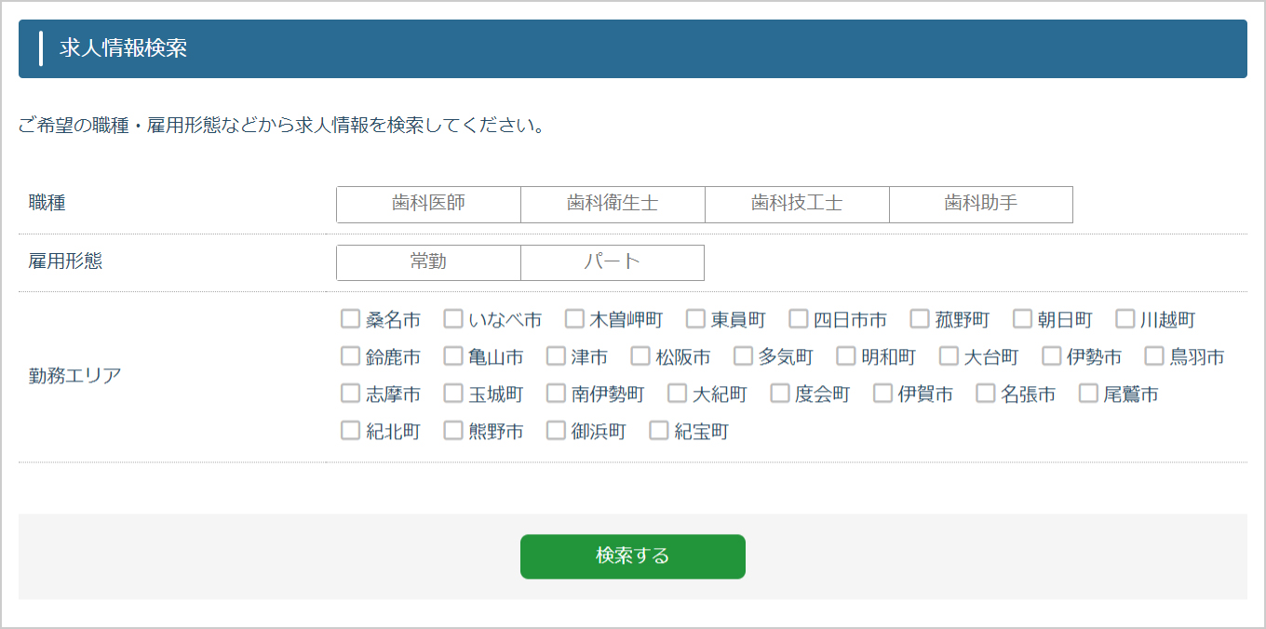Viewport: 1266px width, 629px height.
Task: Select the 歯科医師 job type
Action: (x=428, y=204)
